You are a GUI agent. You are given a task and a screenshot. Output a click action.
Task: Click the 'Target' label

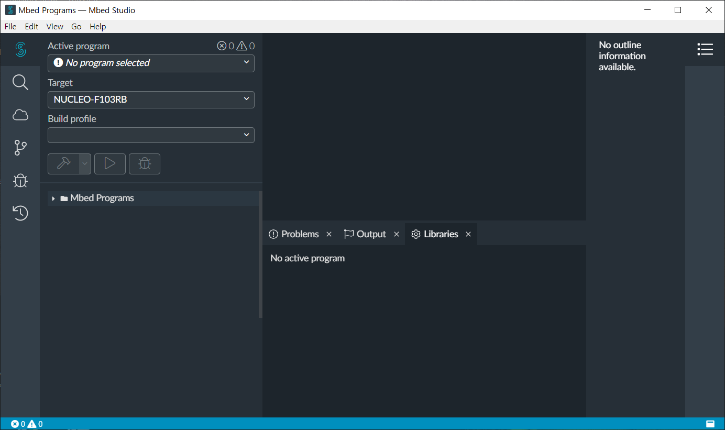60,83
